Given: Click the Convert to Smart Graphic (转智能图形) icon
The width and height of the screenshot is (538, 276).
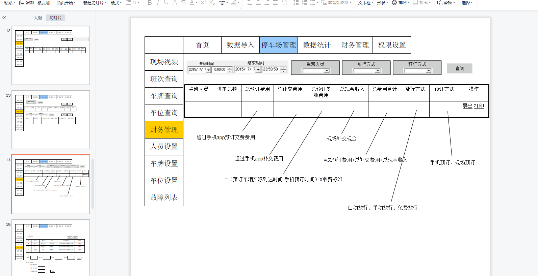Looking at the screenshot, I should pos(324,3).
